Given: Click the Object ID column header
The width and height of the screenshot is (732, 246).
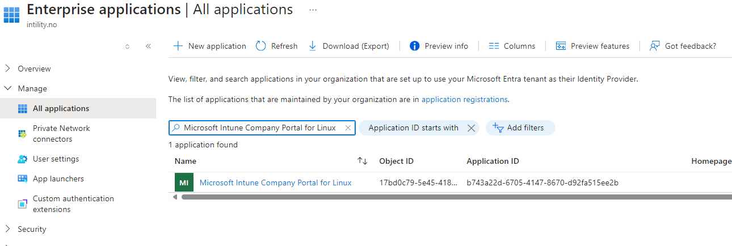Looking at the screenshot, I should tap(396, 161).
